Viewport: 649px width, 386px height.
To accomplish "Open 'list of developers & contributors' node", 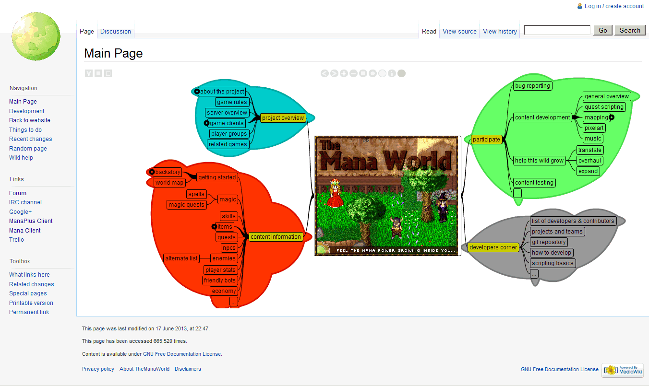I will point(573,221).
